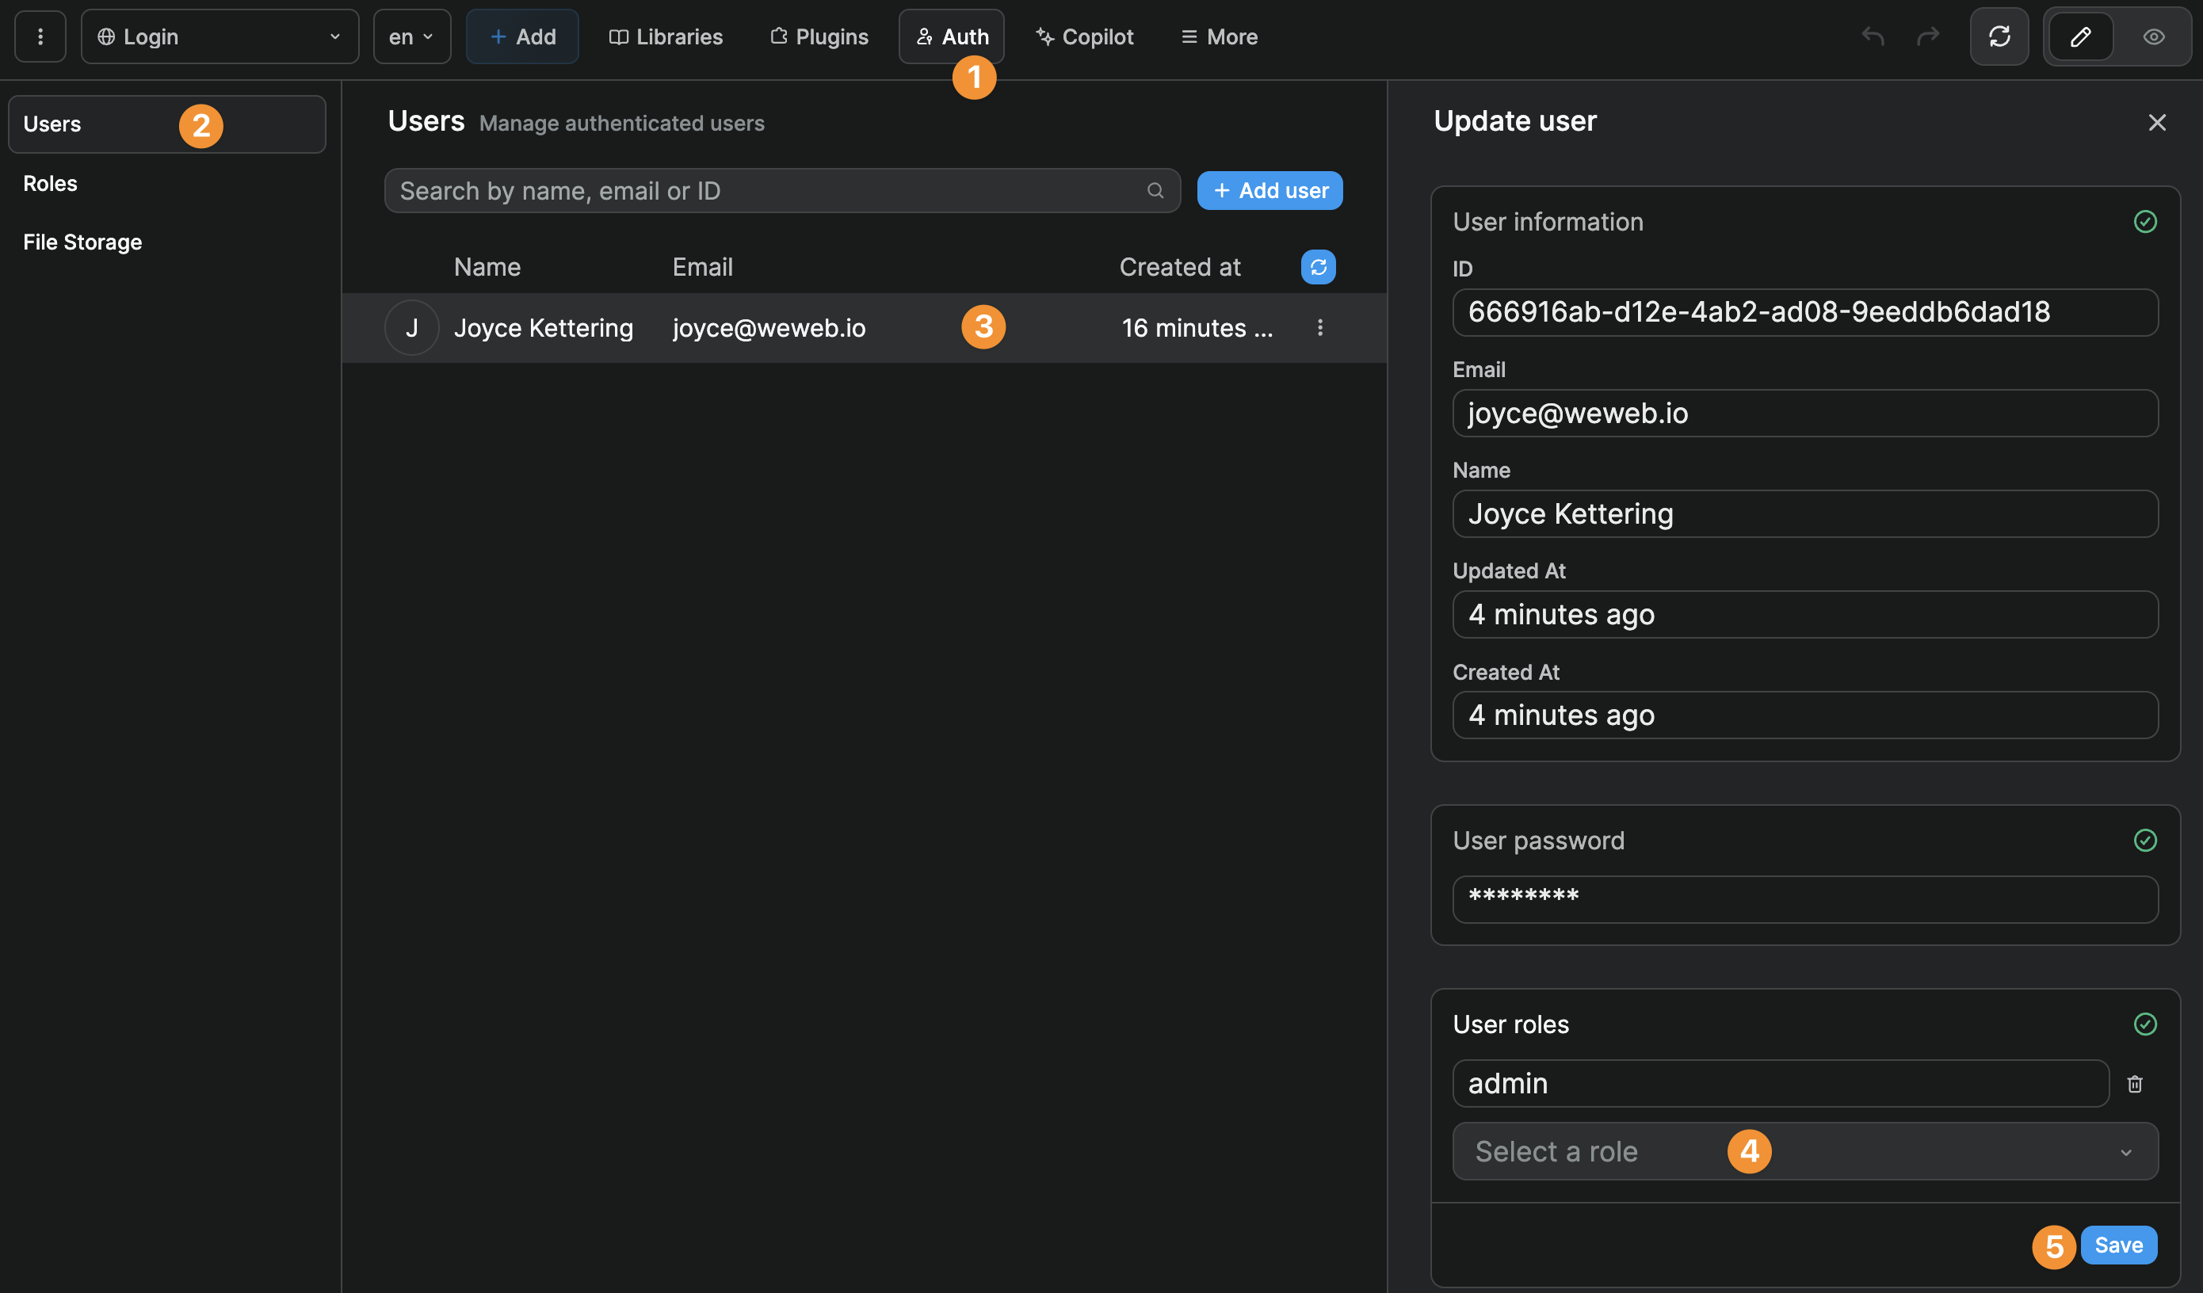Save the user changes

point(2118,1245)
